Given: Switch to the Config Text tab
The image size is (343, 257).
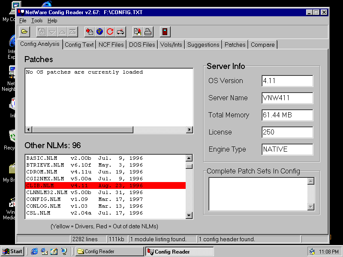Looking at the screenshot, I should tap(79, 45).
